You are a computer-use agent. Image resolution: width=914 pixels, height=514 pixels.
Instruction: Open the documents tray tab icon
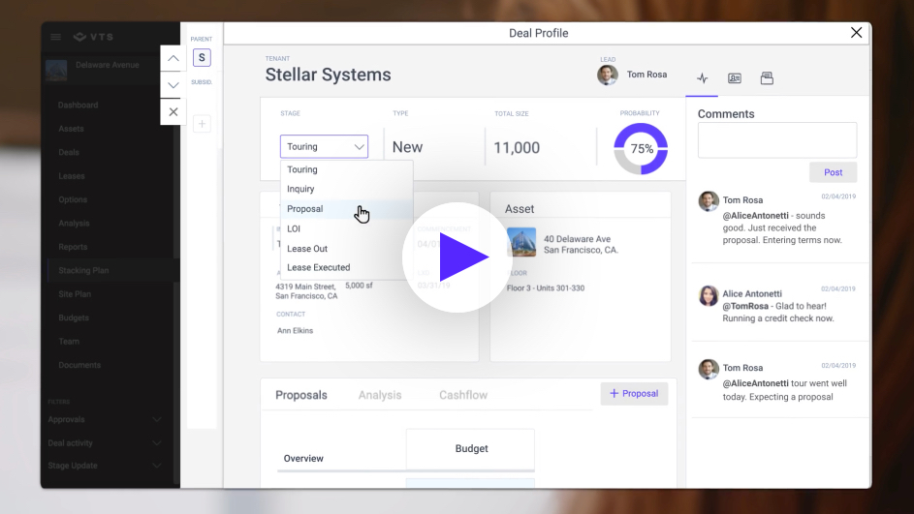tap(767, 78)
